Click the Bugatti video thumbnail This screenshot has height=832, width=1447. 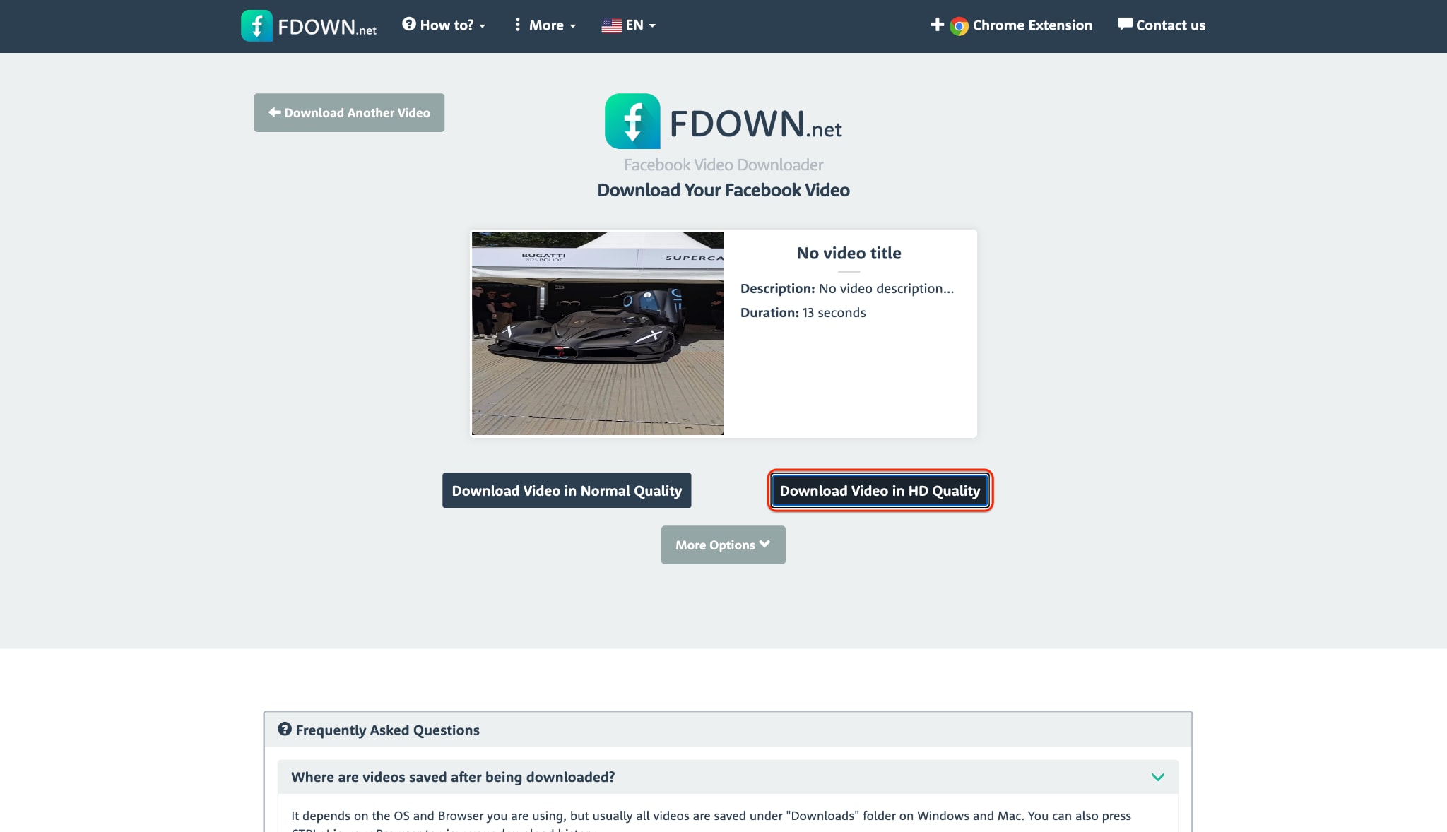pyautogui.click(x=598, y=333)
